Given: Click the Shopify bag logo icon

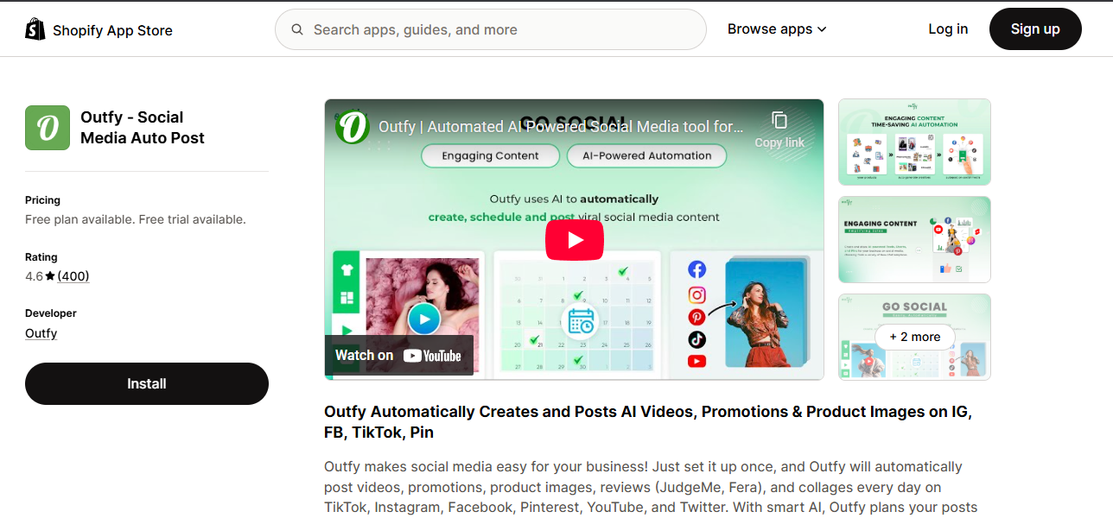Looking at the screenshot, I should click(35, 29).
